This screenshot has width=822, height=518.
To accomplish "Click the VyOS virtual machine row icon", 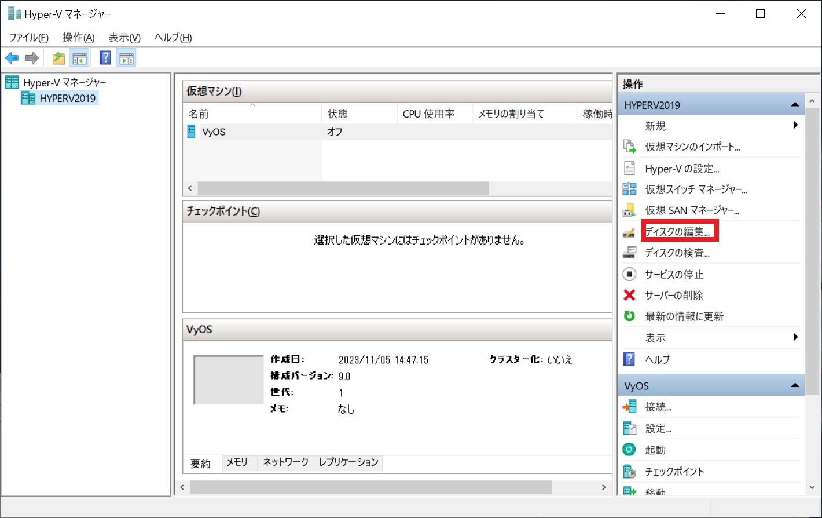I will (191, 132).
